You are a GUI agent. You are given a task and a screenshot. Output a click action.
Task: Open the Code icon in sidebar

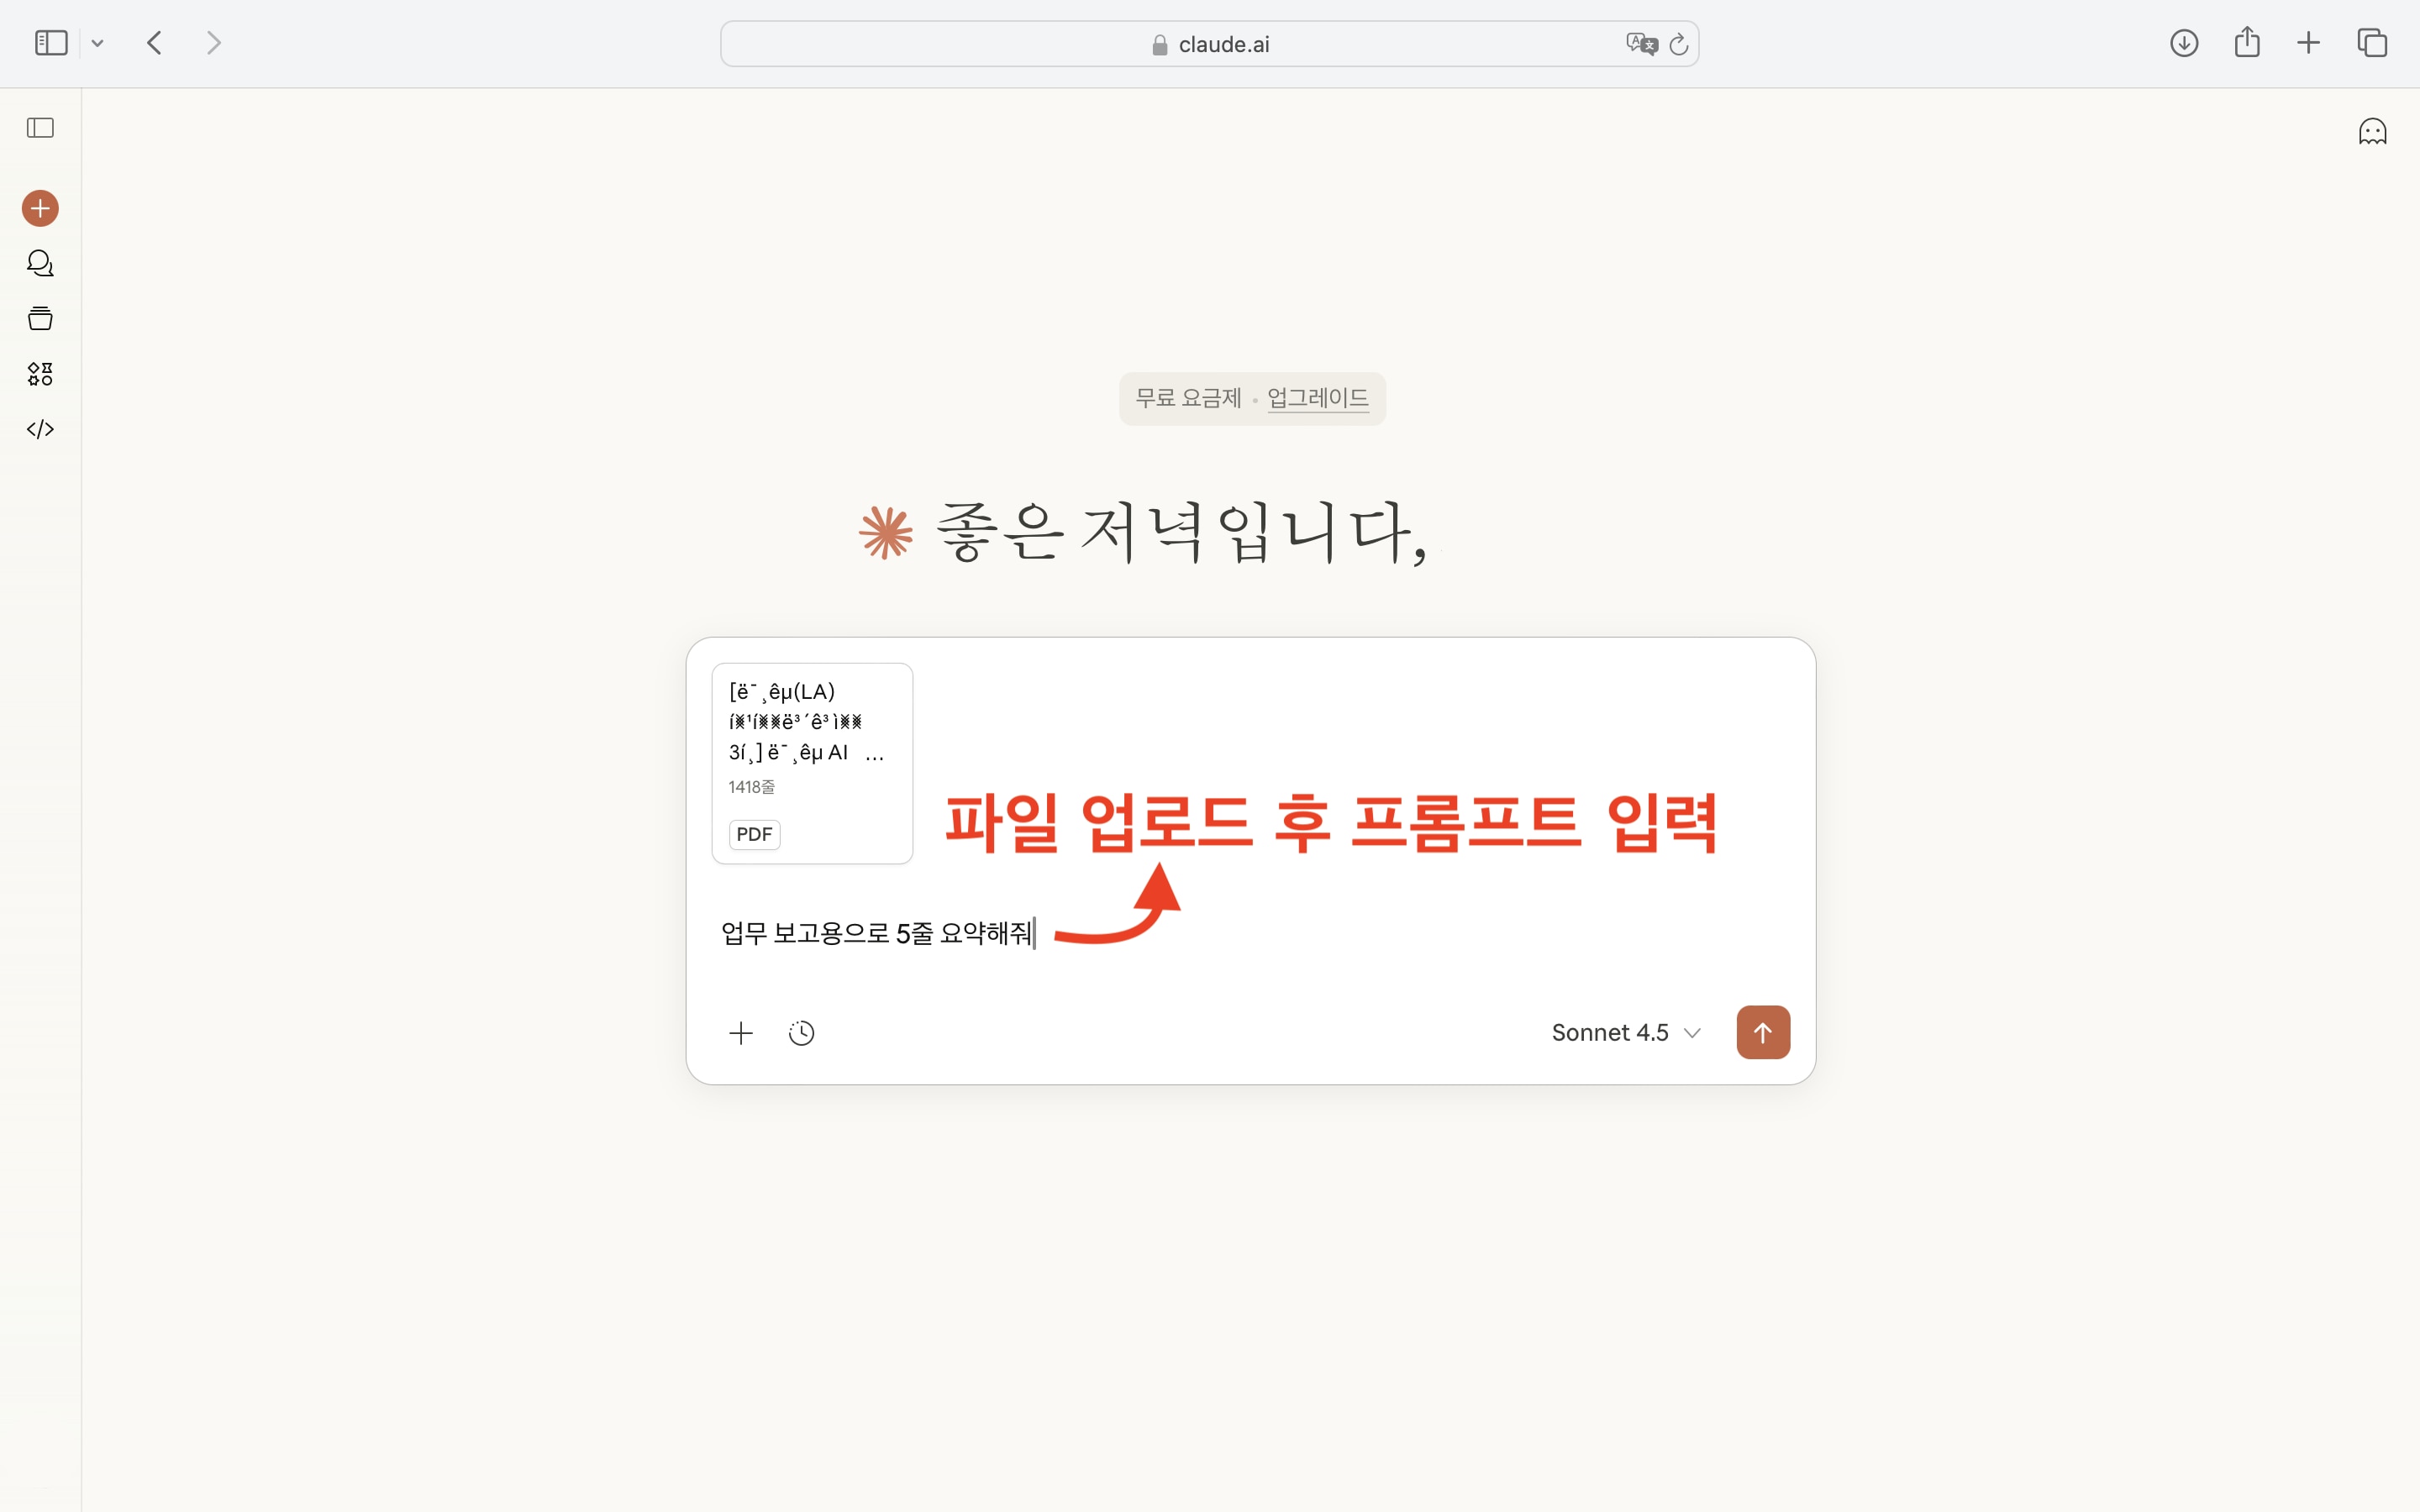[x=40, y=429]
